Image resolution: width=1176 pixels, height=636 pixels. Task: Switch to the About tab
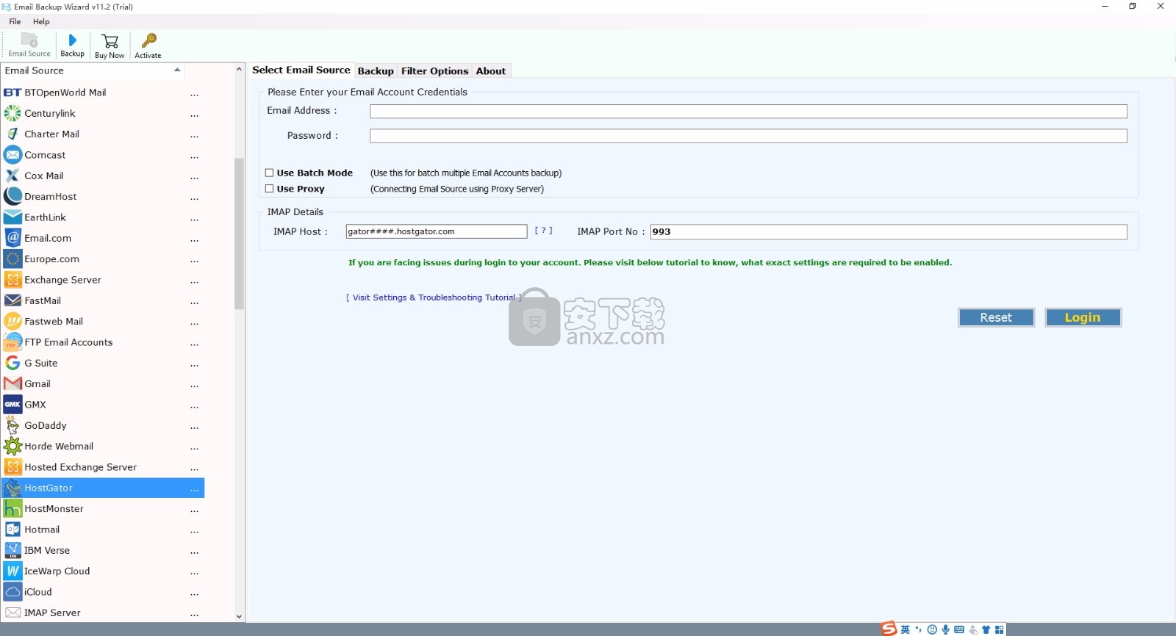click(490, 71)
